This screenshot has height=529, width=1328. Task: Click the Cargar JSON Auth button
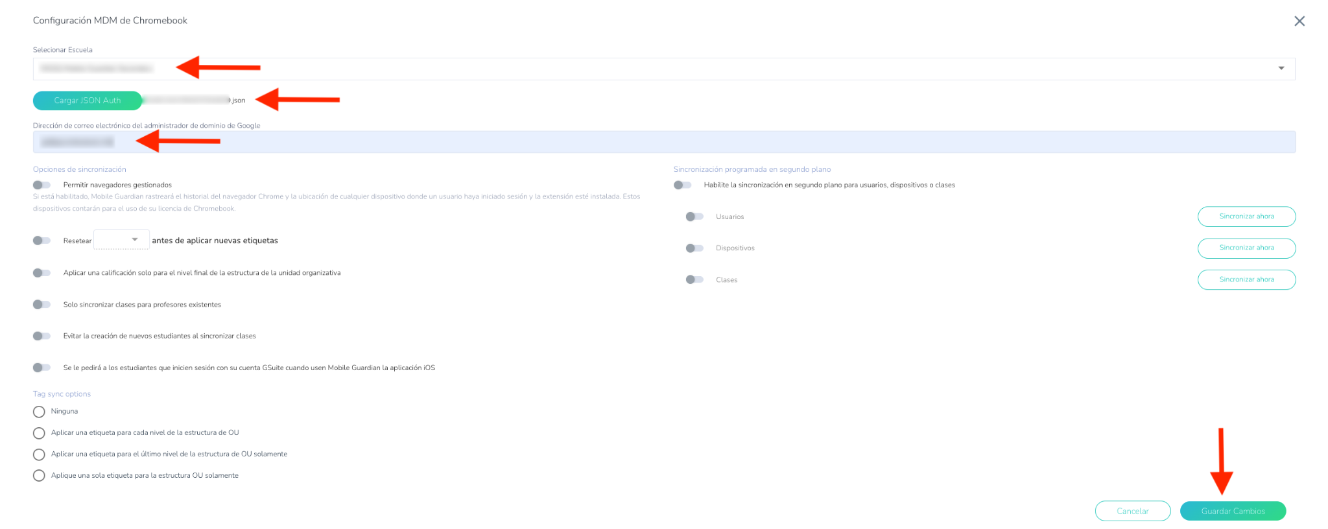[87, 100]
